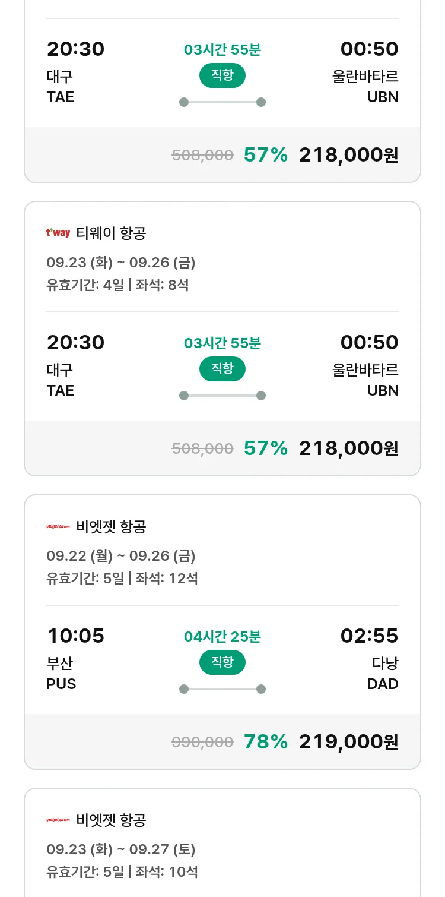
Task: Select the 비엣젯 항공 name above 09.22 dates
Action: [x=111, y=526]
